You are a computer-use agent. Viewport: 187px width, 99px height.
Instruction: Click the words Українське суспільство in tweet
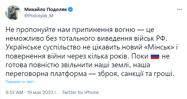tap(43, 47)
